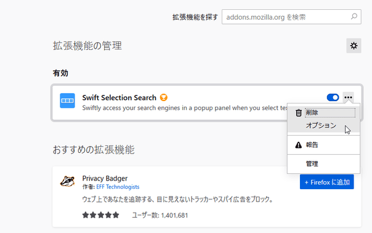Add Privacy Badger with Firefox に追加 button
Image resolution: width=372 pixels, height=233 pixels.
(x=326, y=182)
